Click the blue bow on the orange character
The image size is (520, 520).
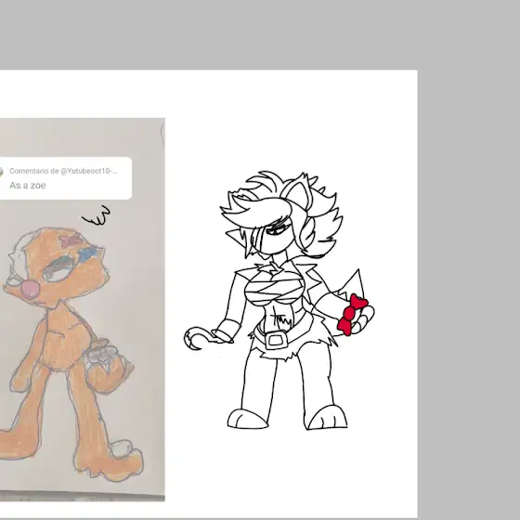(87, 254)
